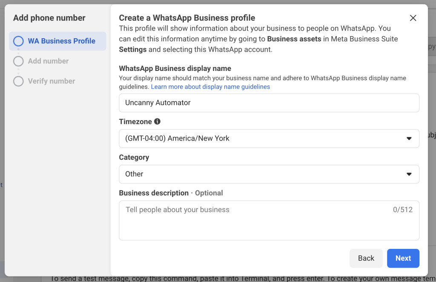Click the Back button

click(366, 258)
